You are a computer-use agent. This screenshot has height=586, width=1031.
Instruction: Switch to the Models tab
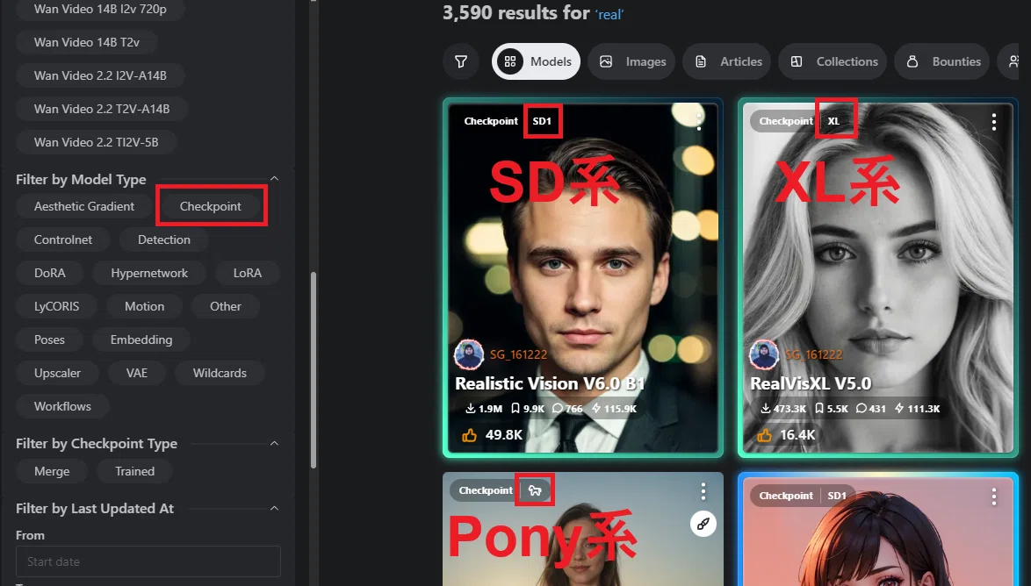(536, 61)
